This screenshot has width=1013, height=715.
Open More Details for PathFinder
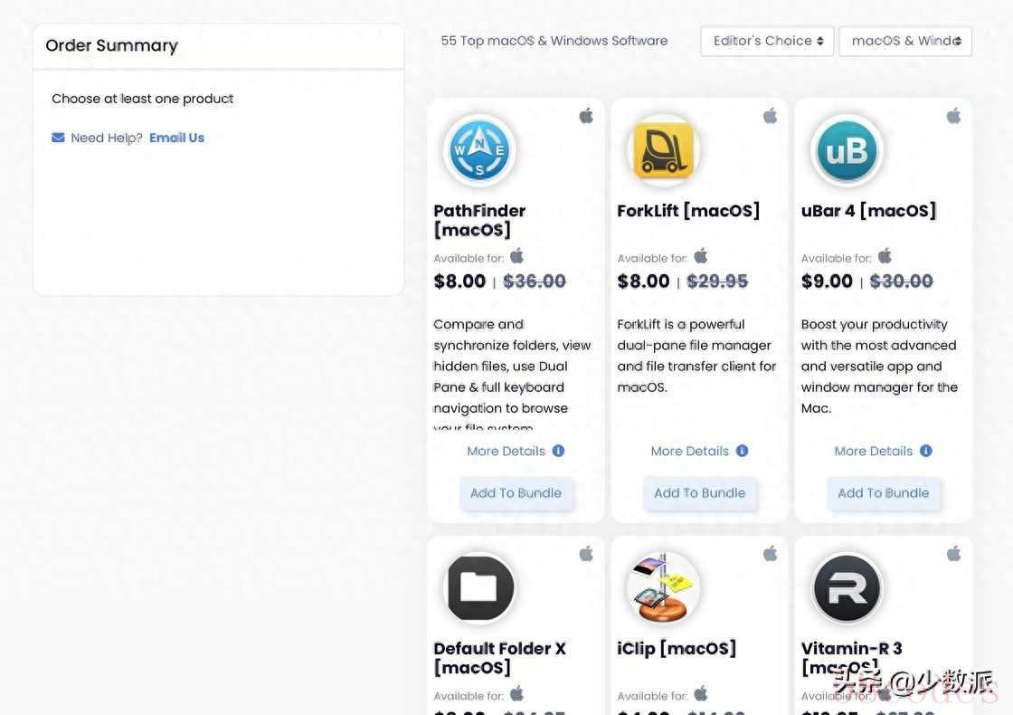click(506, 451)
